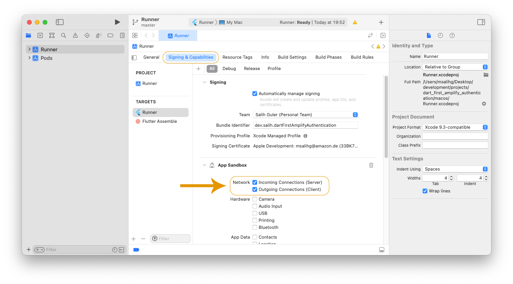Click the toolbar warning indicator
513x284 pixels.
(x=355, y=22)
